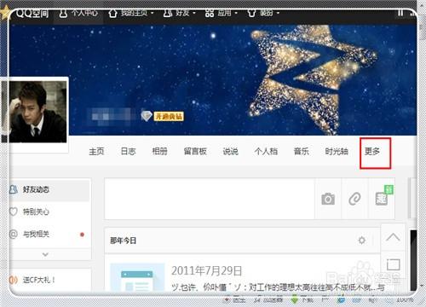Open the 个人档 tab
The image size is (426, 307).
coord(266,151)
